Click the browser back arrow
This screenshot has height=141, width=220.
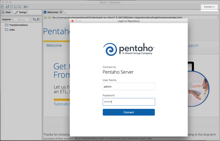click(45, 18)
